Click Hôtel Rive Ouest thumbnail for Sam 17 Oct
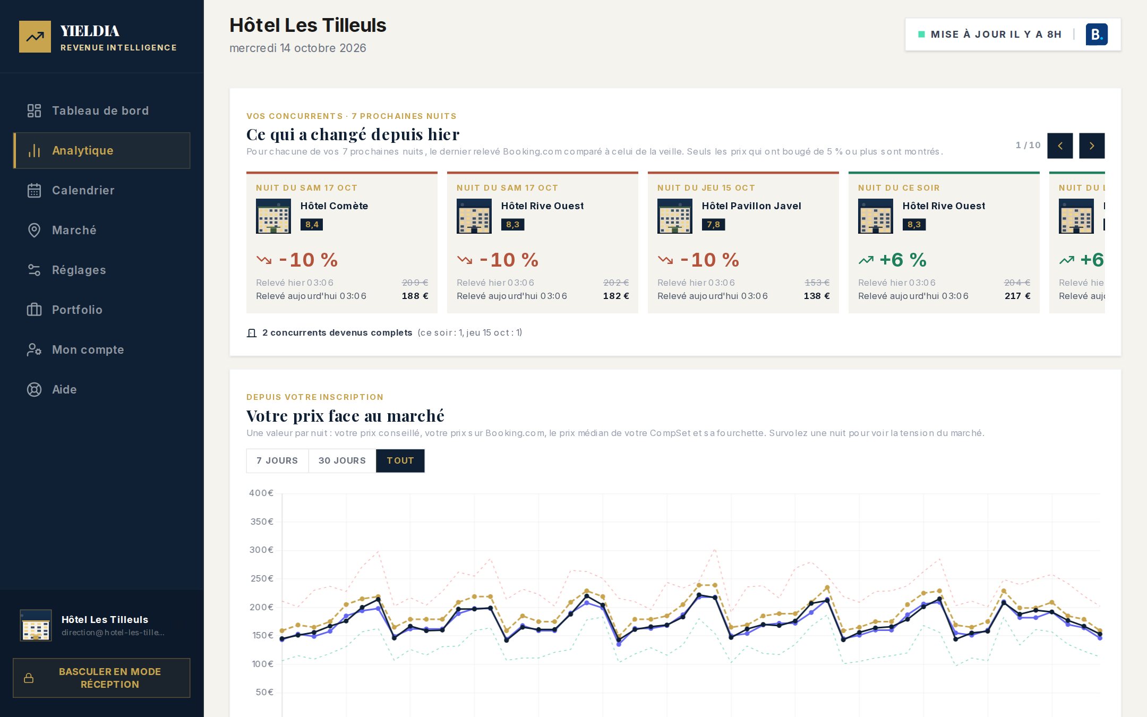 (x=474, y=216)
